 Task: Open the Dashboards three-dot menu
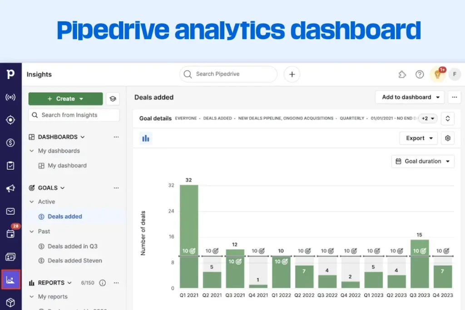(x=116, y=137)
